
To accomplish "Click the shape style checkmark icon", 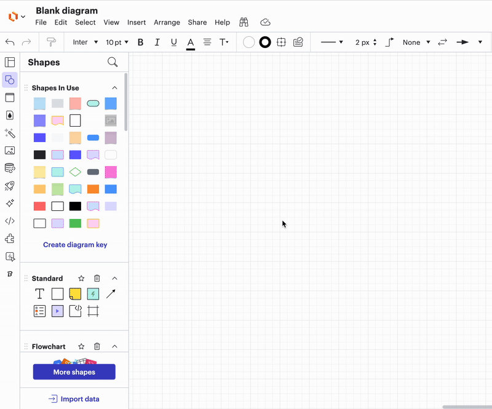I will [x=298, y=42].
